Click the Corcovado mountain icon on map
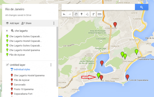154x97 pixels. click(x=101, y=41)
